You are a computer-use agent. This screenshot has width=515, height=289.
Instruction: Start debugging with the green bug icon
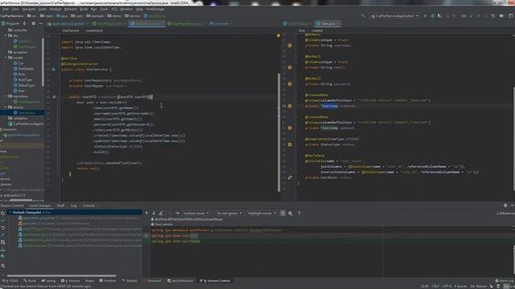pyautogui.click(x=433, y=16)
